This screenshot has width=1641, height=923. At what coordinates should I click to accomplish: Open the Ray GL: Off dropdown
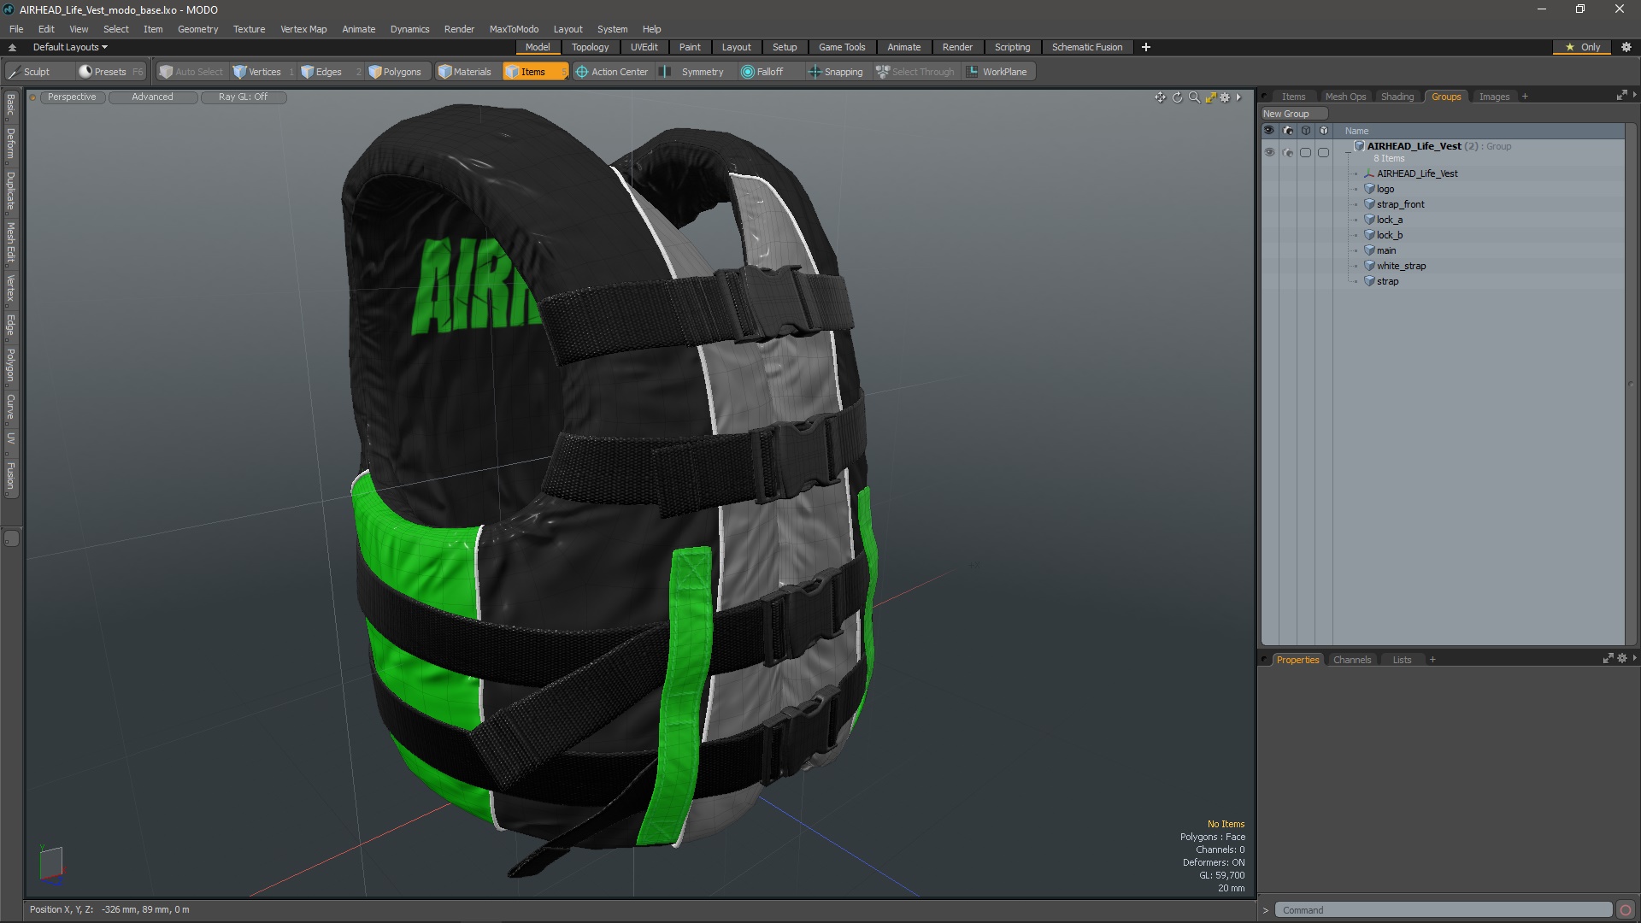click(243, 97)
